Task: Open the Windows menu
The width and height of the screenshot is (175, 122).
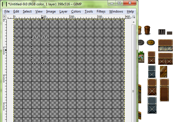Action: pos(116,11)
